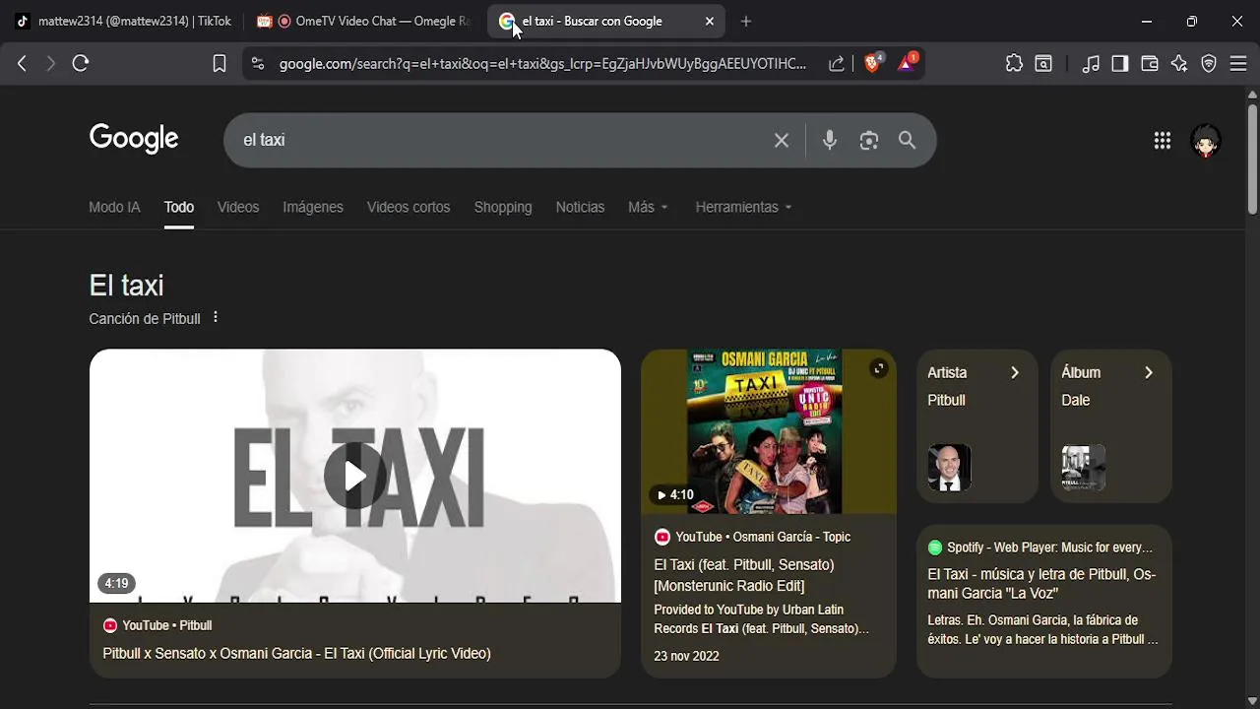This screenshot has height=709, width=1260.
Task: Click the Pitbull artist photo thumbnail
Action: [949, 468]
